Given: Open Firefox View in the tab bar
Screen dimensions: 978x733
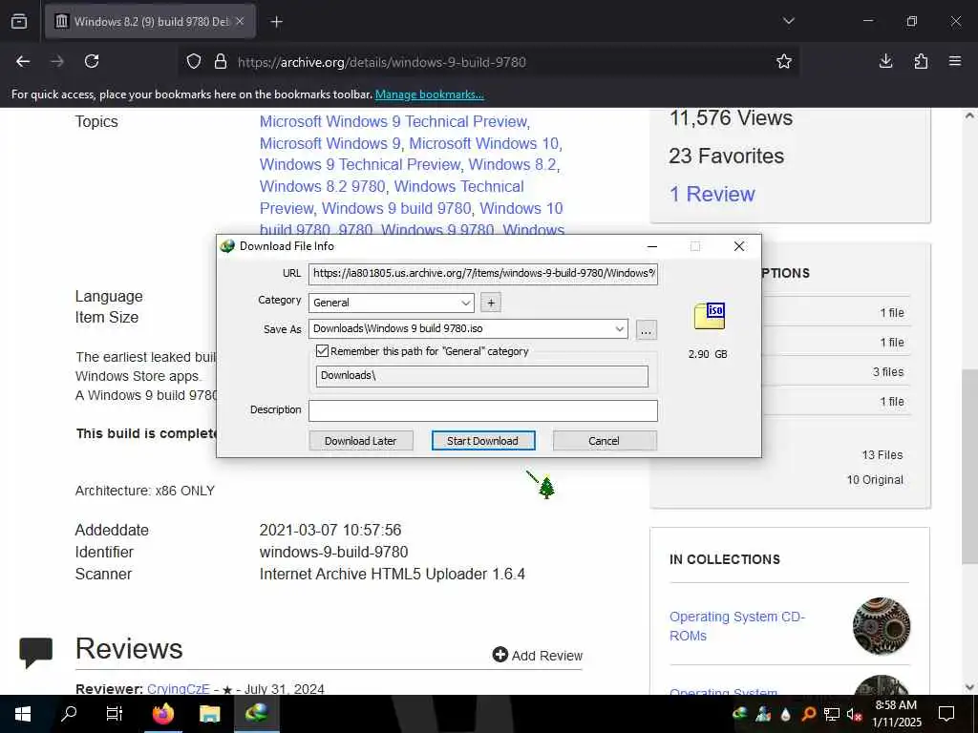Looking at the screenshot, I should (19, 22).
